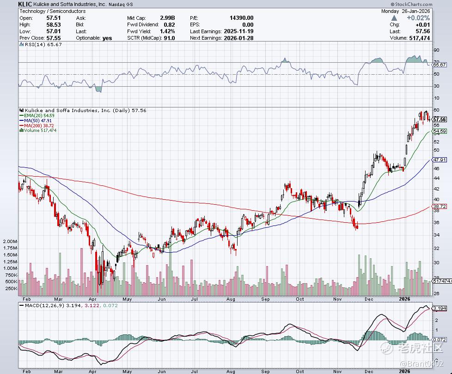Click the Mkt Cap value 2.99B

point(167,18)
